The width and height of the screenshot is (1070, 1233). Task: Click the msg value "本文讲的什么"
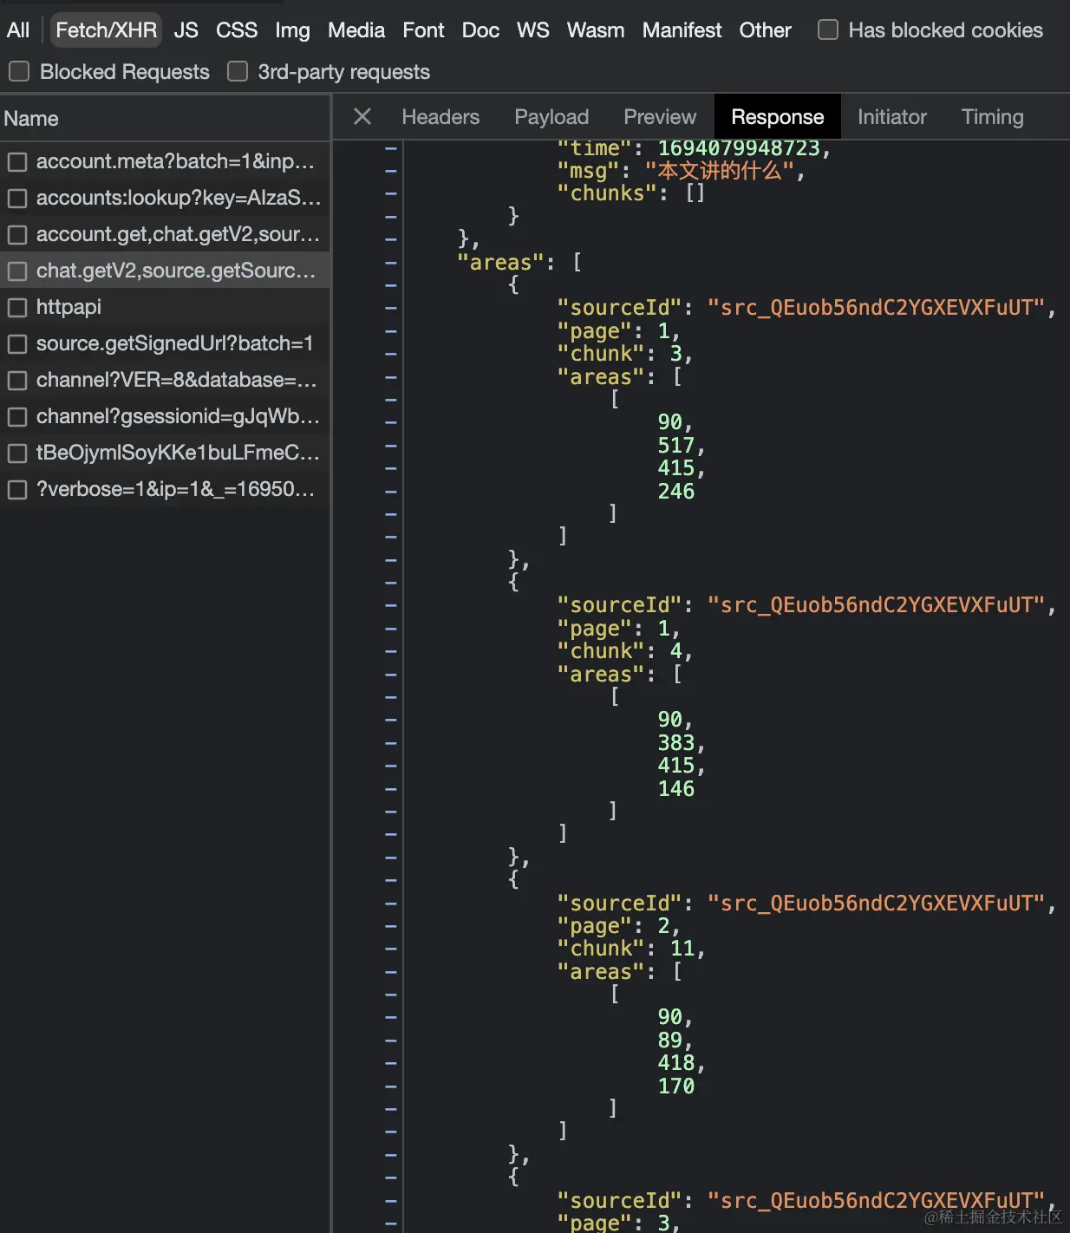[719, 171]
